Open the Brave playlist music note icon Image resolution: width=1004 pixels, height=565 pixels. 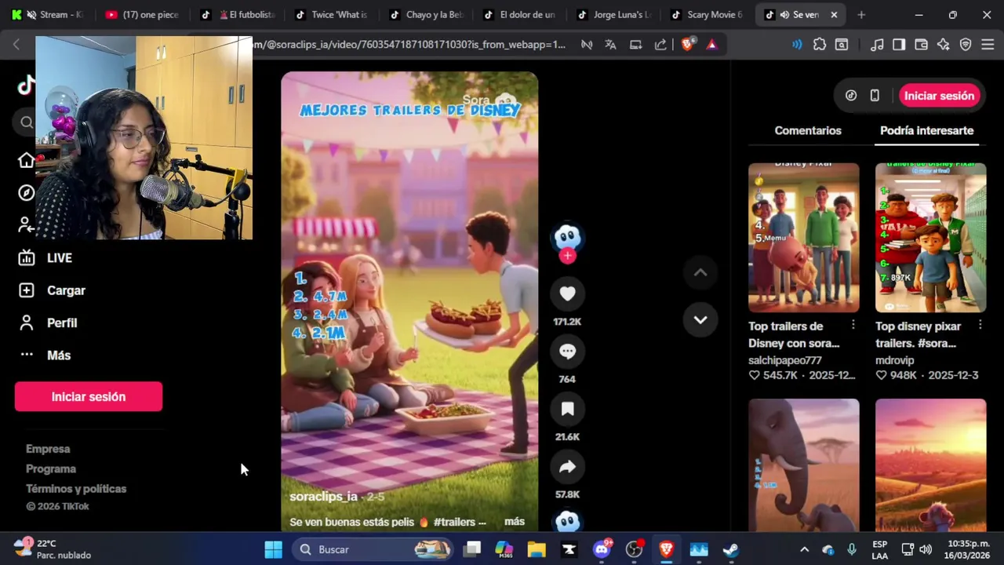[x=878, y=45]
